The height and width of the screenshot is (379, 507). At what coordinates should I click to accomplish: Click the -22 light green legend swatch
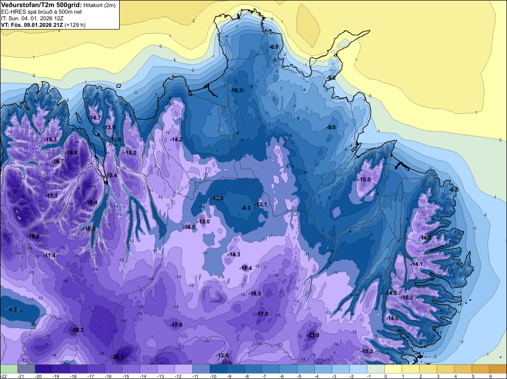point(9,369)
